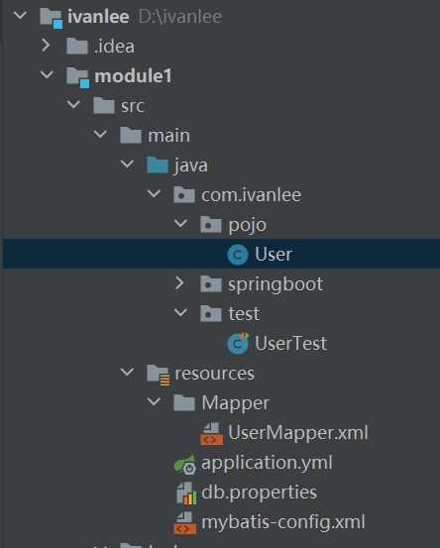
Task: Click the db.properties file icon
Action: coord(186,493)
